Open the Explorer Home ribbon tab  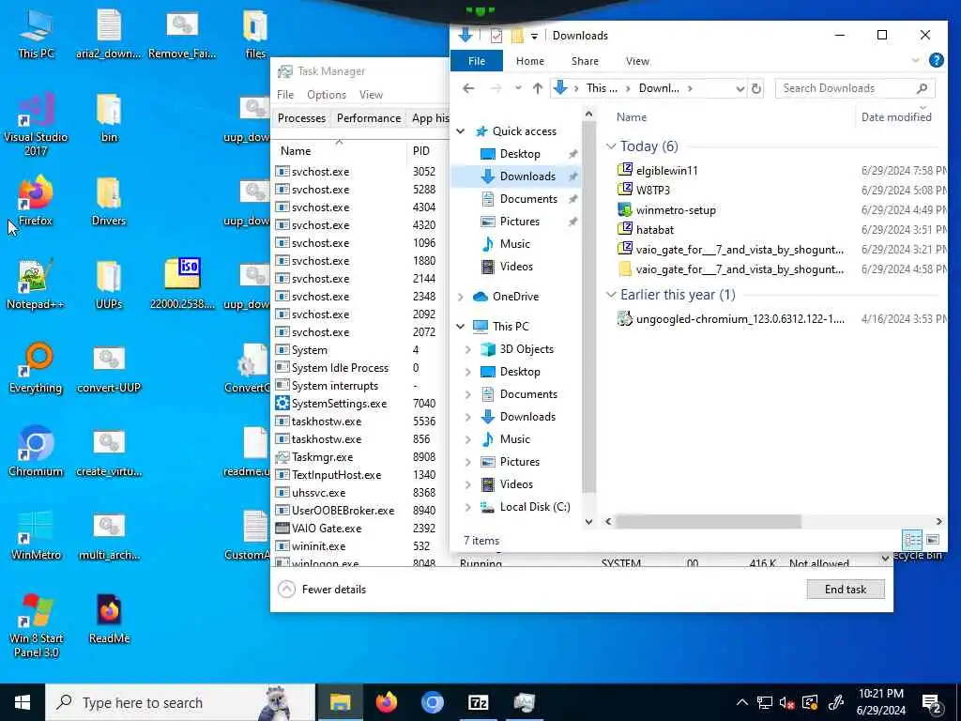point(529,61)
